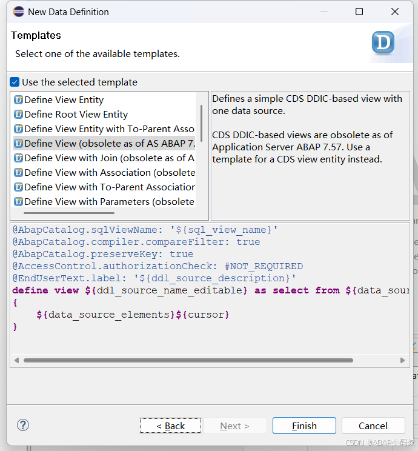The image size is (418, 451).
Task: Select Define View Entity with To-Parent Asso template
Action: [x=104, y=129]
